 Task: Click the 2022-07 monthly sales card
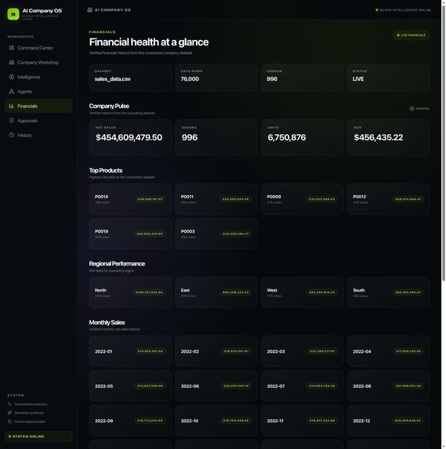coord(303,386)
